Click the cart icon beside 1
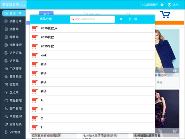 point(35,127)
